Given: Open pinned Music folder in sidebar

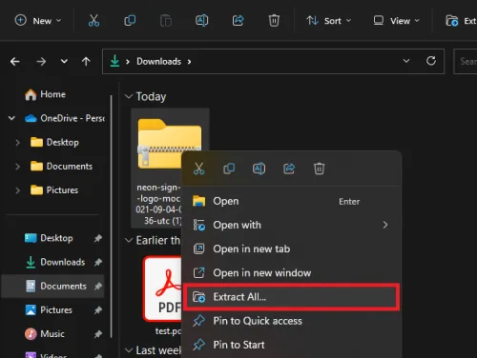Looking at the screenshot, I should (52, 334).
